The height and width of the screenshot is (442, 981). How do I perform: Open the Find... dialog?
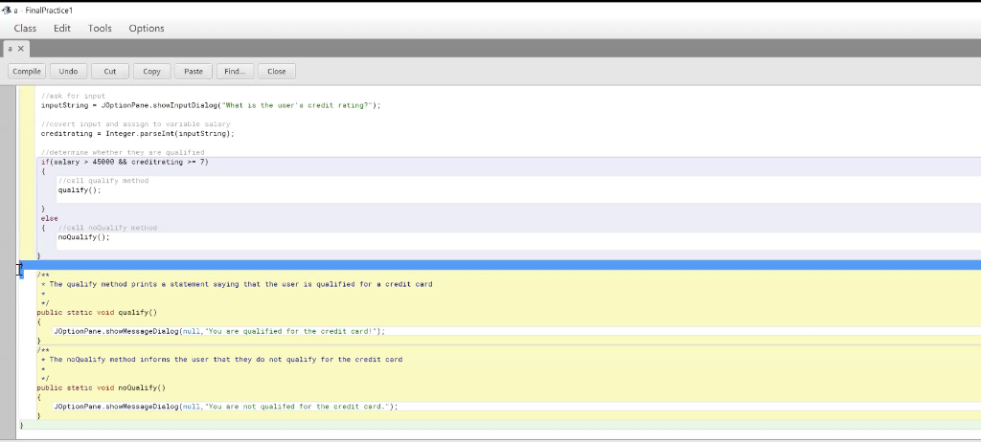click(x=235, y=71)
